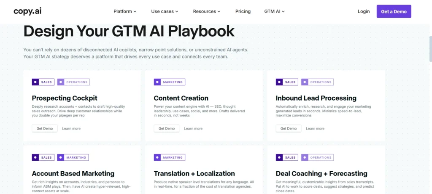Open the Pricing page
Image resolution: width=432 pixels, height=194 pixels.
pyautogui.click(x=243, y=11)
